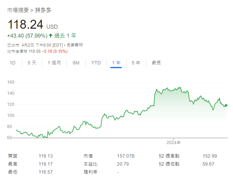Open the 免責聲明 disclaimer link
The image size is (233, 177).
point(74,45)
